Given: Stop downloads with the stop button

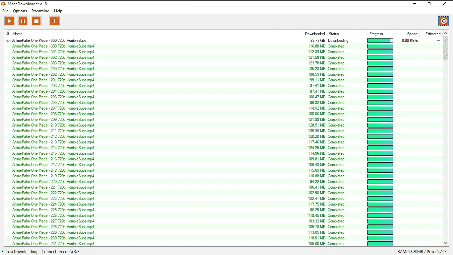Looking at the screenshot, I should 36,21.
